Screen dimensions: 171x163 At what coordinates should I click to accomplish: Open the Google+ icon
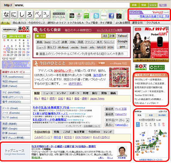119,16
